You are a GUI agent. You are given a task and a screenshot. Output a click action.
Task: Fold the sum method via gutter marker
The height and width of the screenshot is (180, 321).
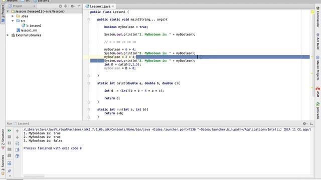point(89,109)
